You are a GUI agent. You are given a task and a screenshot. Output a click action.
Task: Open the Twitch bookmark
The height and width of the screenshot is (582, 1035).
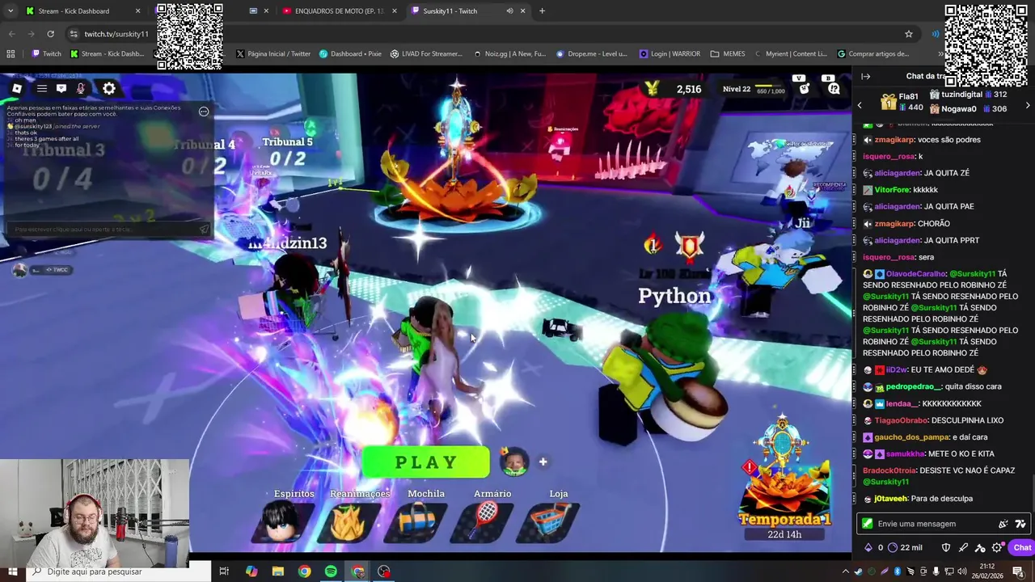[x=46, y=54]
